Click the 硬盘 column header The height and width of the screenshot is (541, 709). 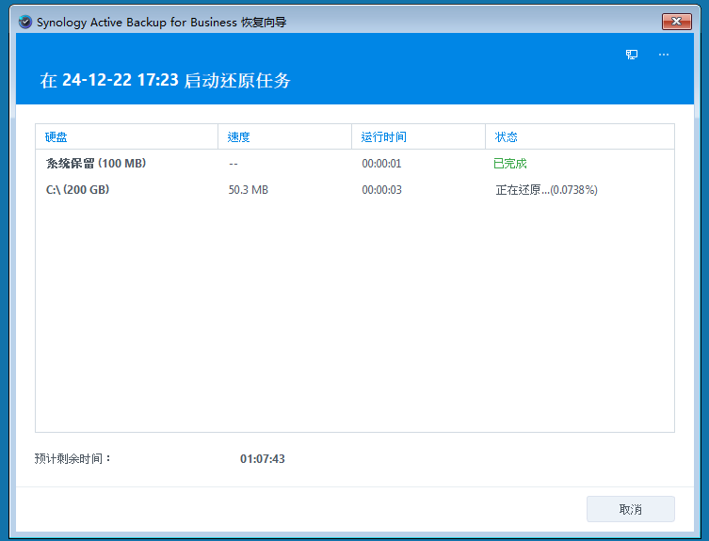56,137
